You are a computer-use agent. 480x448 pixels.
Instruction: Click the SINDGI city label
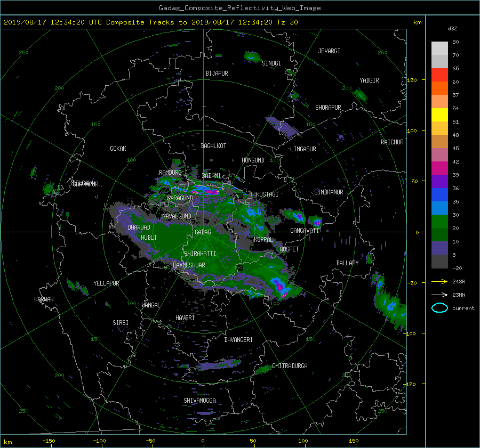271,63
